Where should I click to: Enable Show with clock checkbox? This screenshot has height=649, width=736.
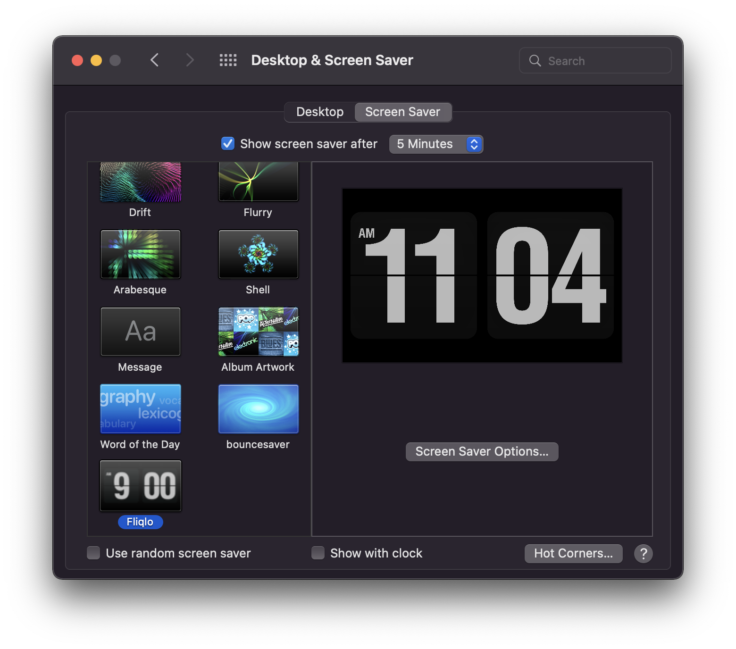(x=318, y=553)
